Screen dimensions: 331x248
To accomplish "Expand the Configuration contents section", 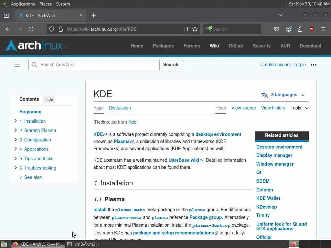I will click(x=16, y=139).
